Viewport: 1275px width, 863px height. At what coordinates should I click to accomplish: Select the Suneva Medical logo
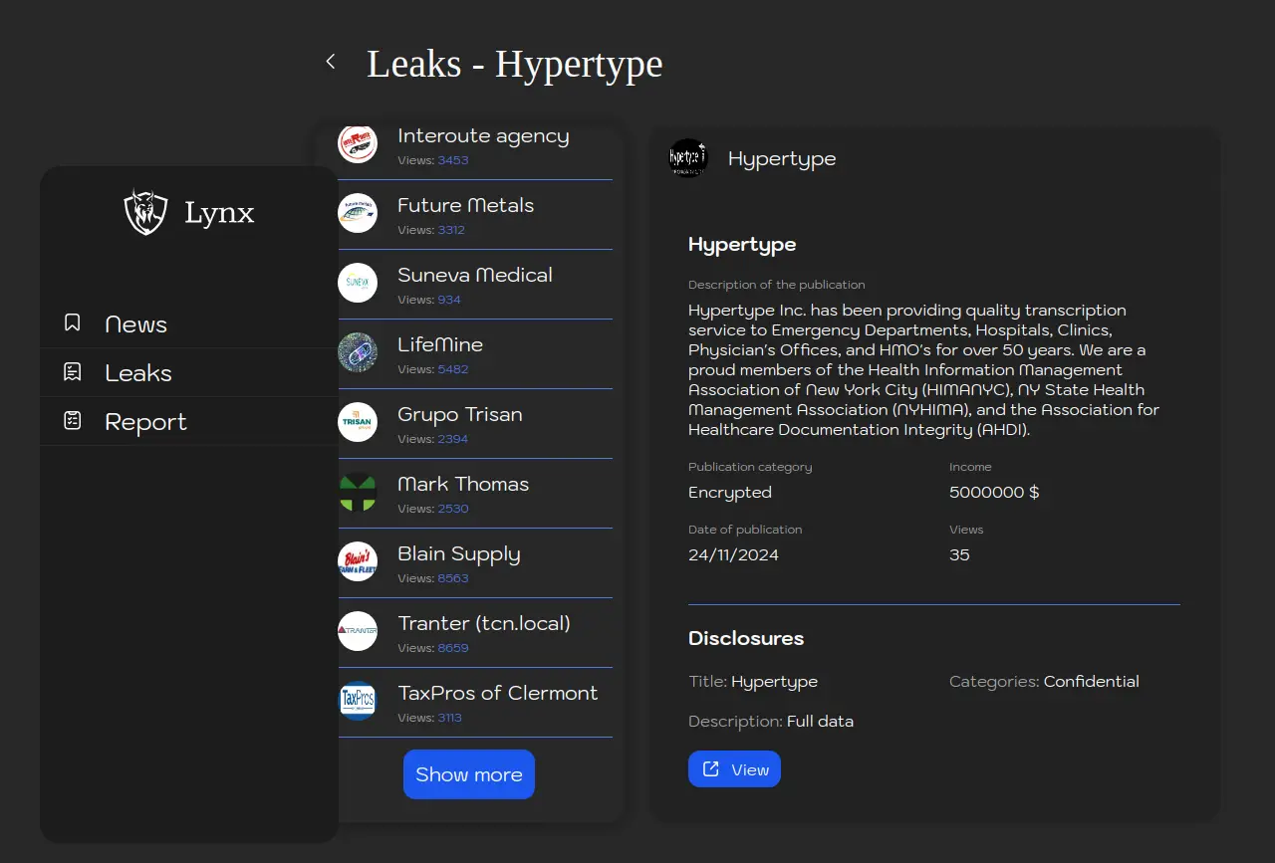point(358,283)
